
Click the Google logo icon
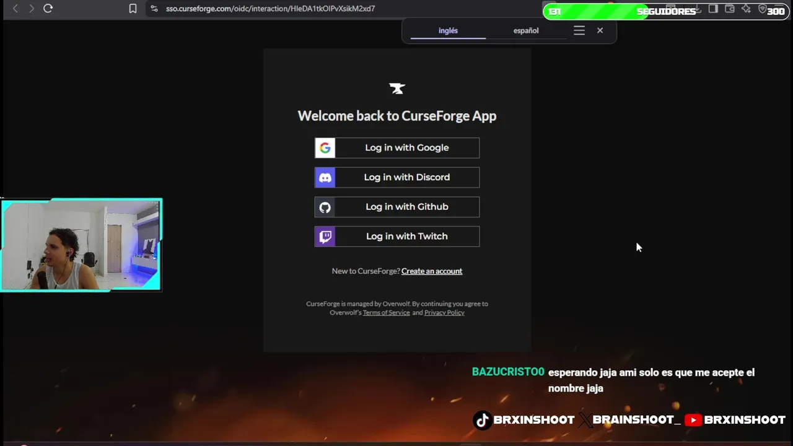325,147
